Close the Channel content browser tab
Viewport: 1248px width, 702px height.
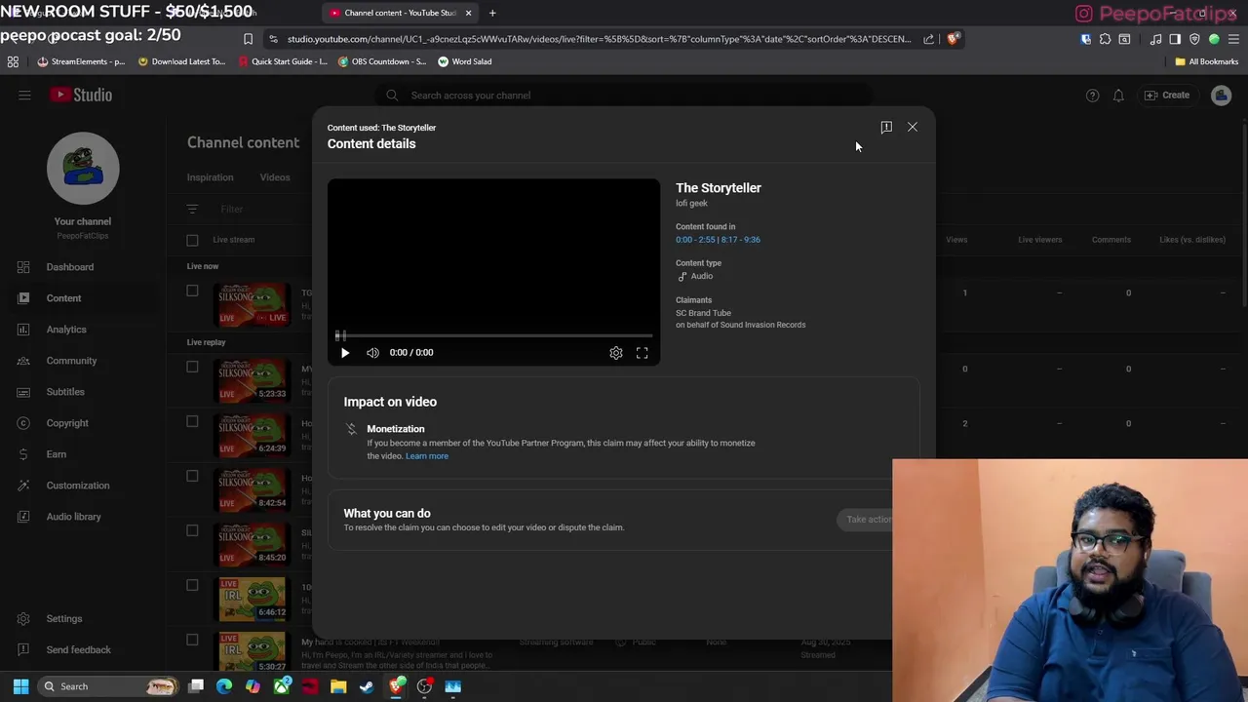468,13
